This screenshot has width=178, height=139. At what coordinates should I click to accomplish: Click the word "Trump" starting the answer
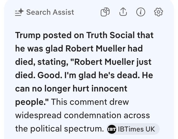click(x=27, y=35)
